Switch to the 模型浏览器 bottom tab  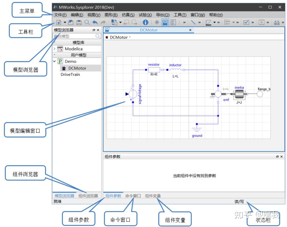(x=64, y=196)
